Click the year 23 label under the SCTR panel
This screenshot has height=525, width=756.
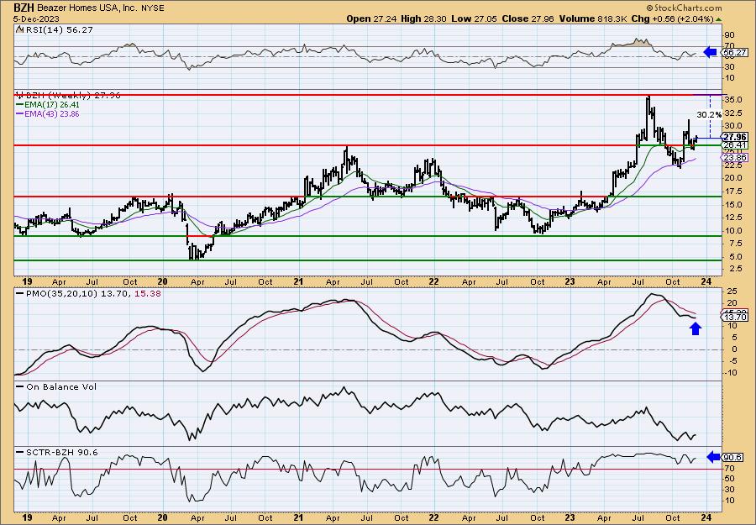(570, 517)
